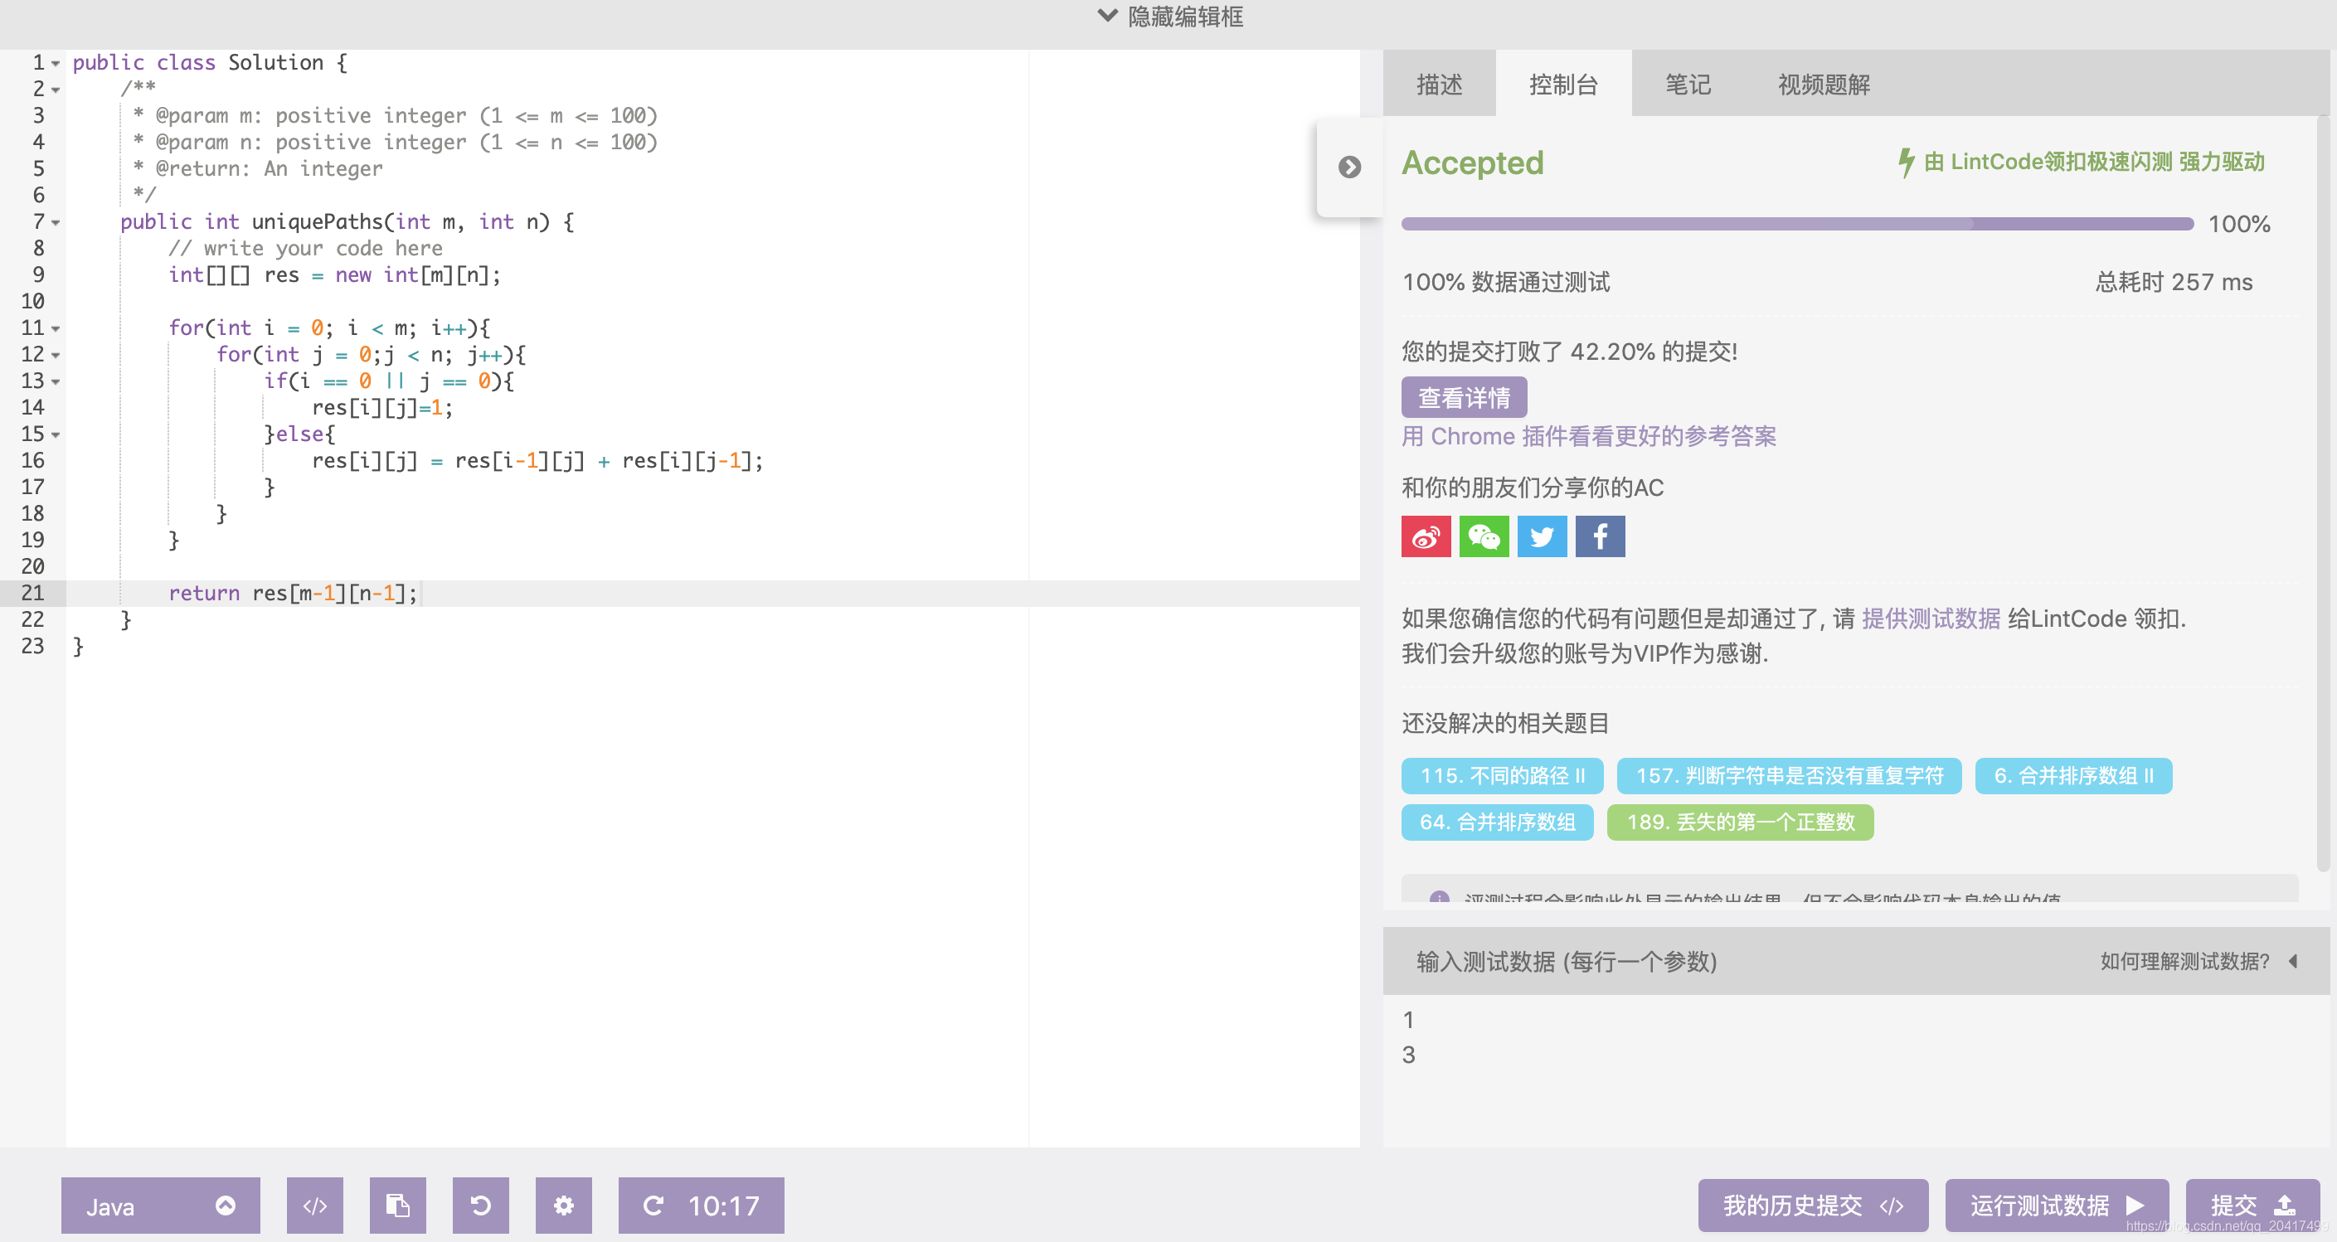The width and height of the screenshot is (2337, 1242).
Task: Click into the test data input area
Action: (x=1856, y=1070)
